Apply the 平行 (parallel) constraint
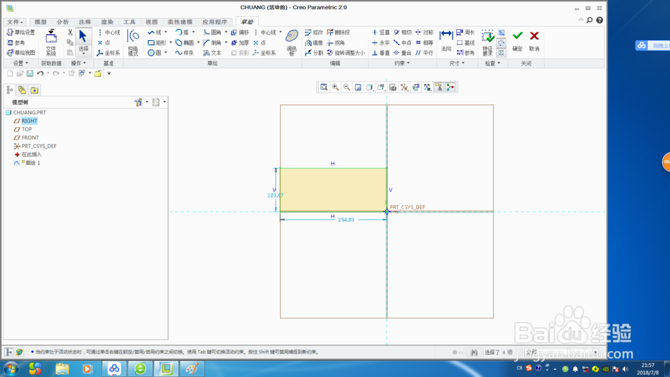 [x=424, y=53]
